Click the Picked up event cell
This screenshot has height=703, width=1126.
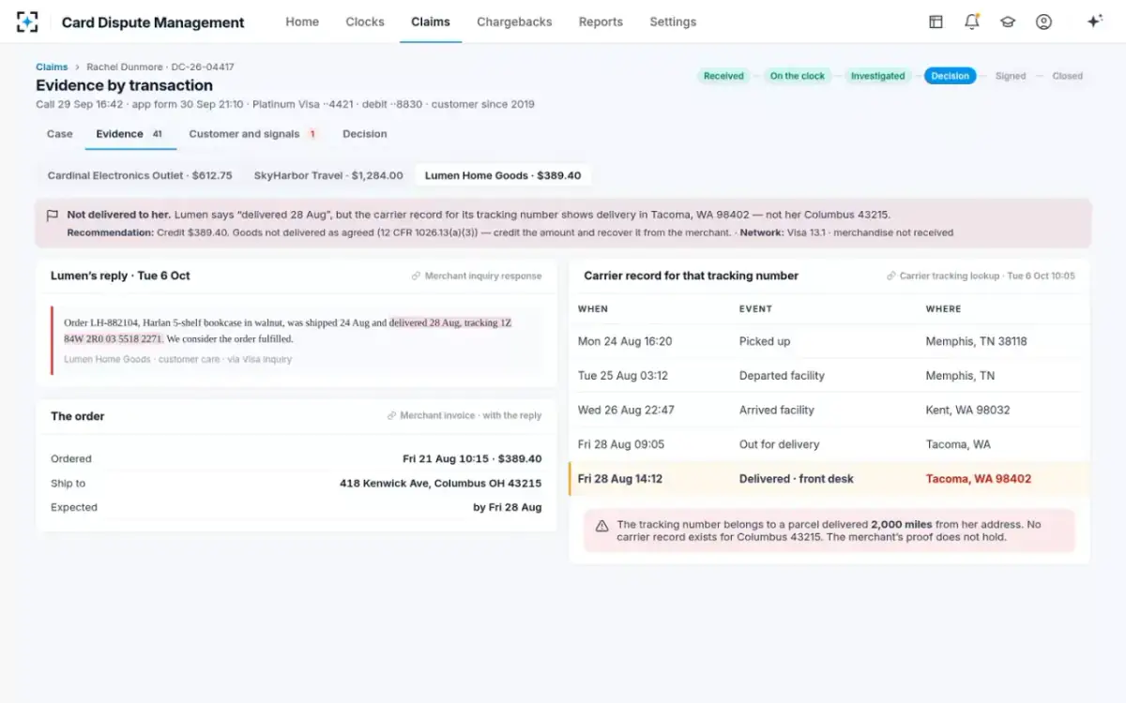pos(765,342)
